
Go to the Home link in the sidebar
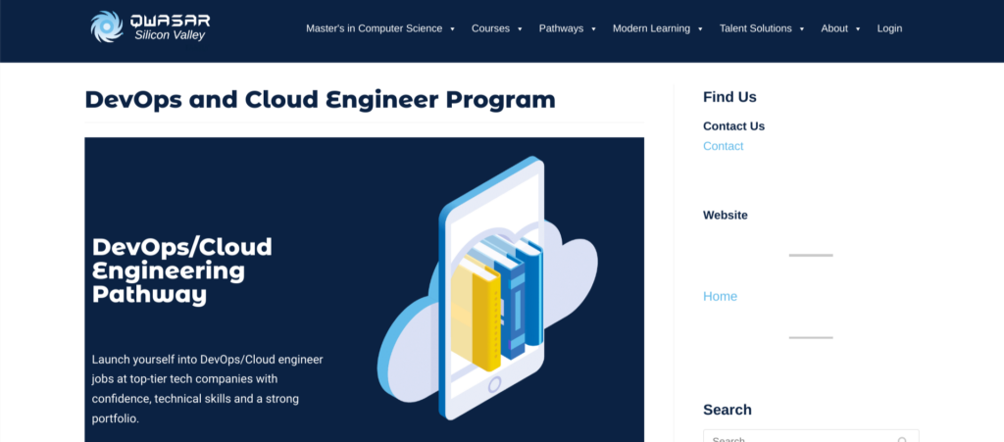720,296
